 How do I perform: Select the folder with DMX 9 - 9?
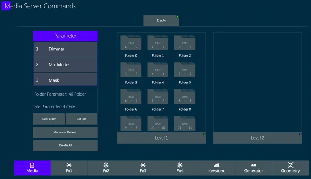[131, 124]
